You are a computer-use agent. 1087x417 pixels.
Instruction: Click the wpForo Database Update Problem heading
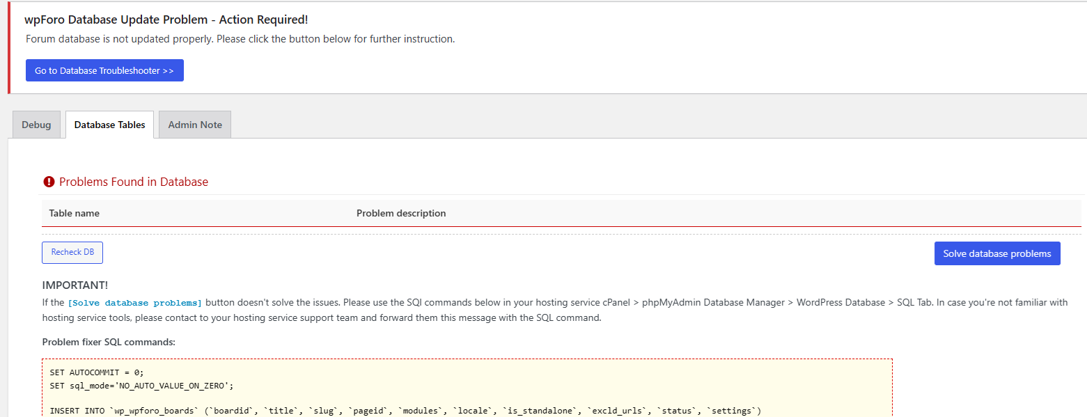click(166, 19)
